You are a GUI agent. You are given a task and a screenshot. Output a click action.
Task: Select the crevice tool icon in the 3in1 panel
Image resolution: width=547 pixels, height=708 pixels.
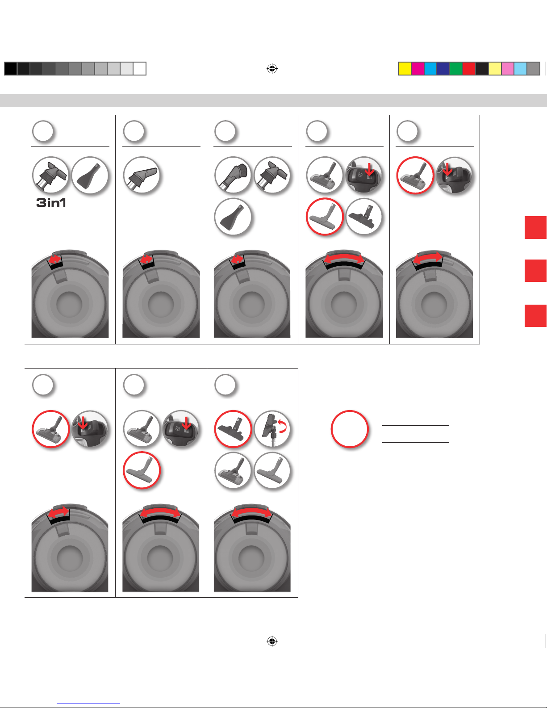tap(90, 175)
